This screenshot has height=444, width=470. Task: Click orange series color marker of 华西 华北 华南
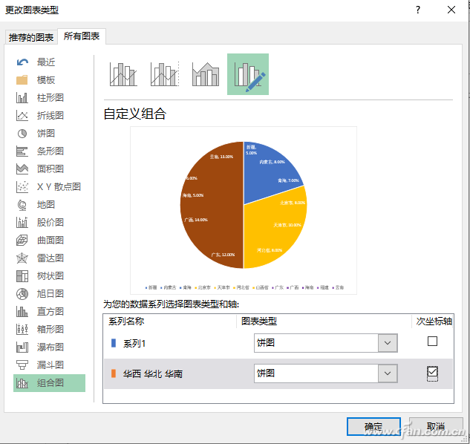(x=114, y=373)
